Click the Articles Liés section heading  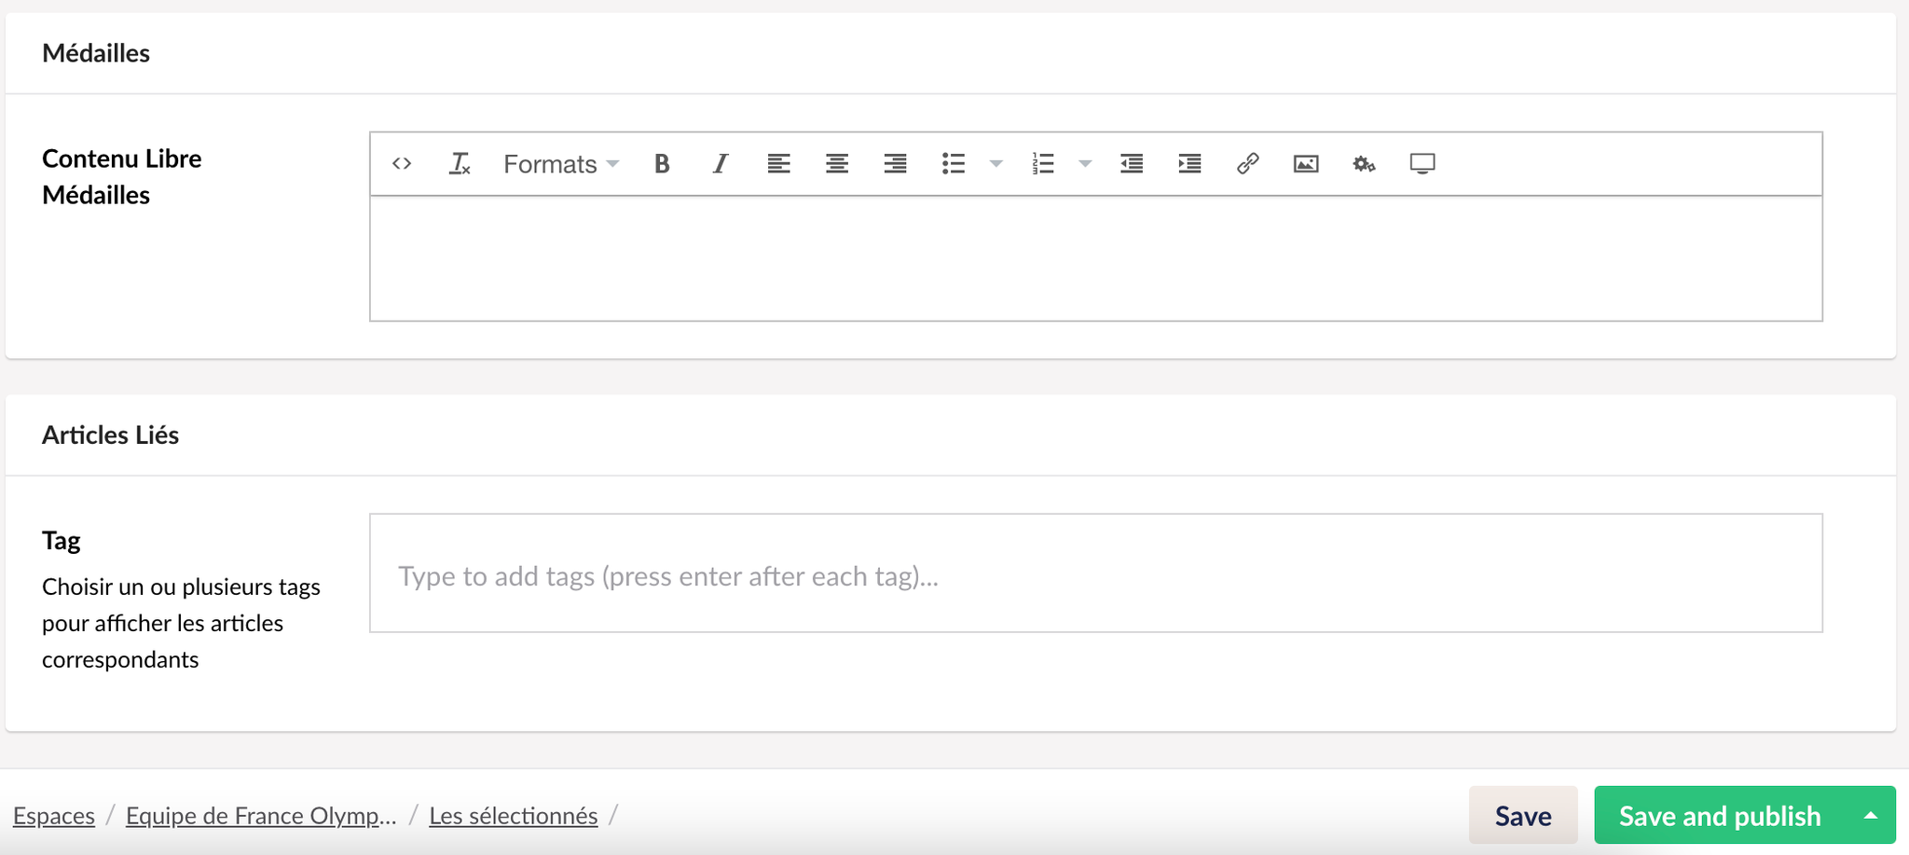pyautogui.click(x=110, y=435)
